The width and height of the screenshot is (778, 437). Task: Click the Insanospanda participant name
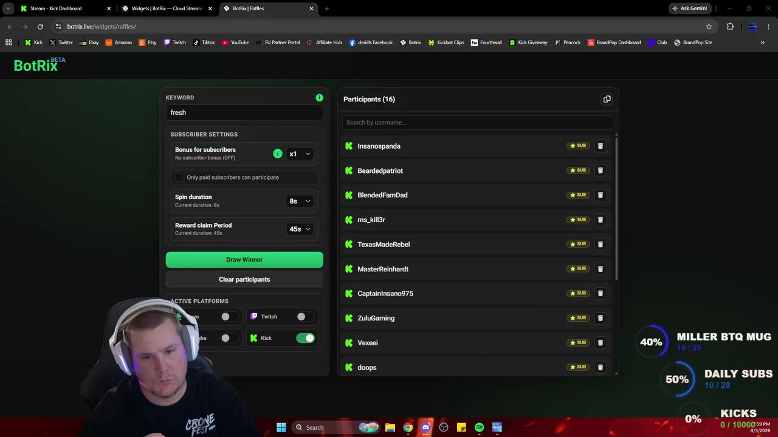point(379,146)
